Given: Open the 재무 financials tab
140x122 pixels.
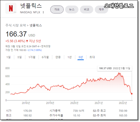Looking at the screenshot, I should coord(101,9).
